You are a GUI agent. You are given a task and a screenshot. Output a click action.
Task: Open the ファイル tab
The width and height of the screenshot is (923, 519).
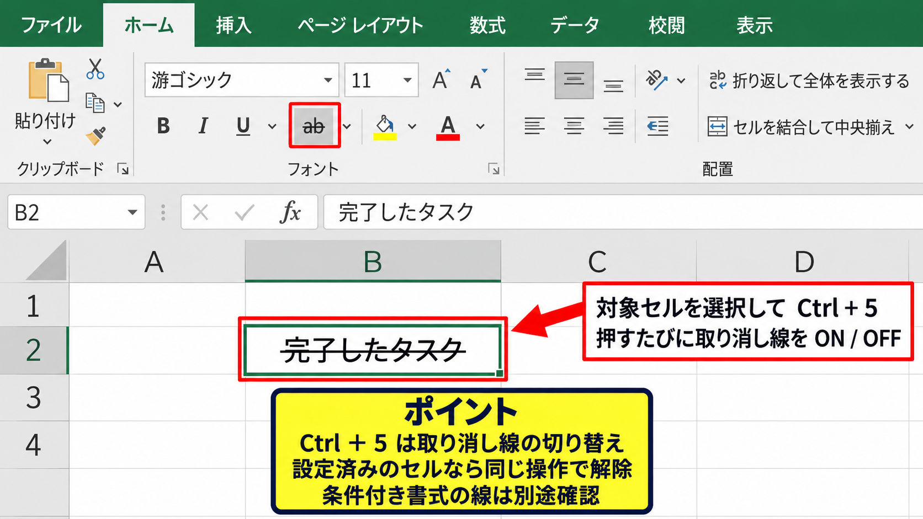(51, 25)
